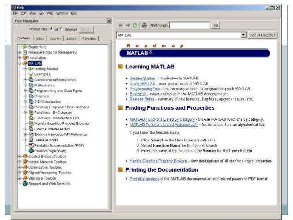Expand the Programming and Data Types node
The width and height of the screenshot is (293, 220).
pyautogui.click(x=25, y=90)
